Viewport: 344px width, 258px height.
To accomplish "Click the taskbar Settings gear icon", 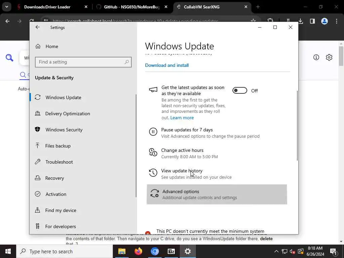I will (187, 251).
